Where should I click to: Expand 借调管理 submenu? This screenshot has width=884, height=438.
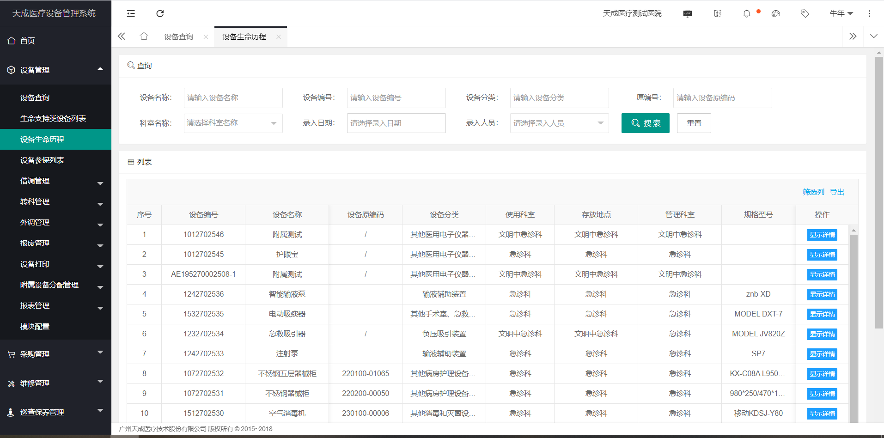[x=55, y=181]
